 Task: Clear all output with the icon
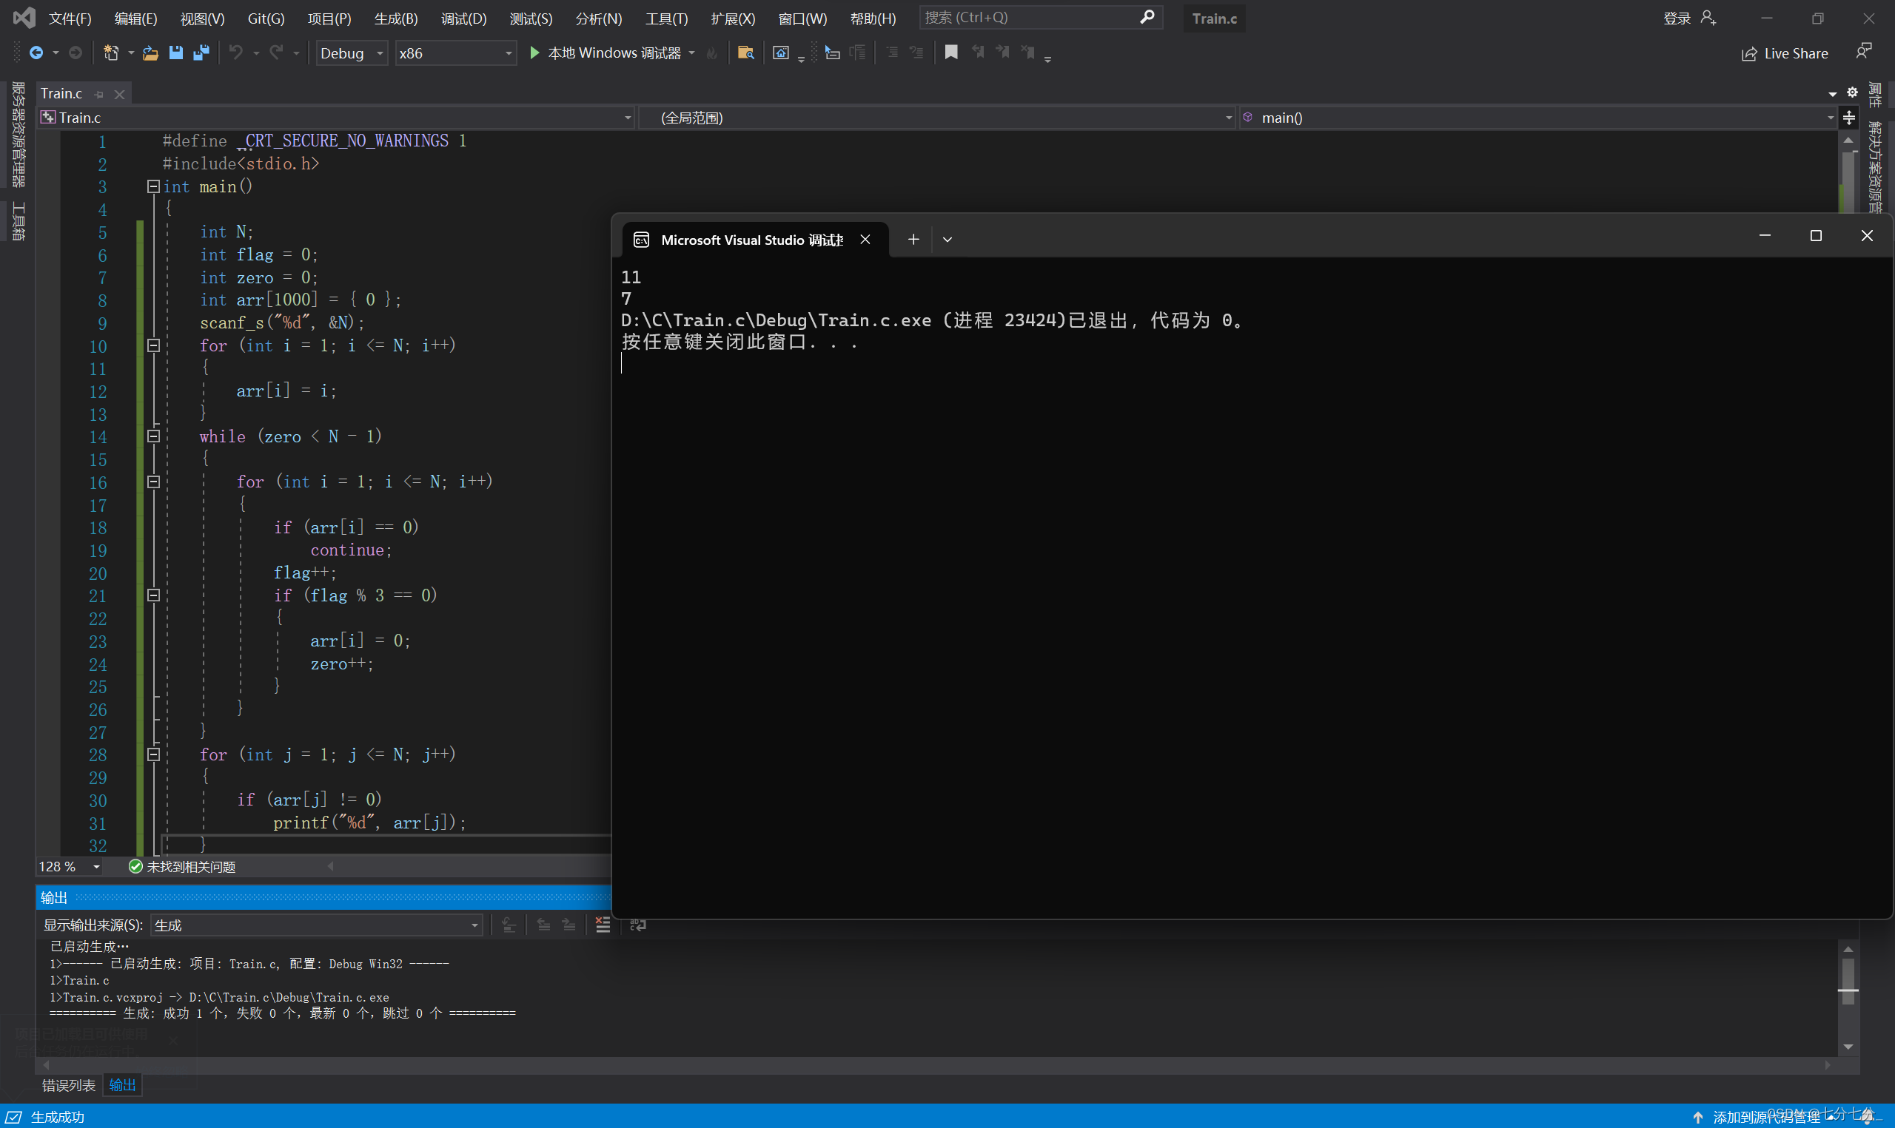tap(603, 925)
